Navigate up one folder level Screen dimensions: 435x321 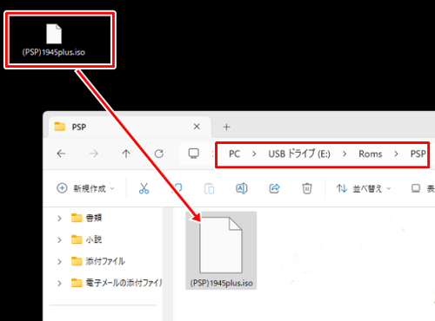coord(126,154)
